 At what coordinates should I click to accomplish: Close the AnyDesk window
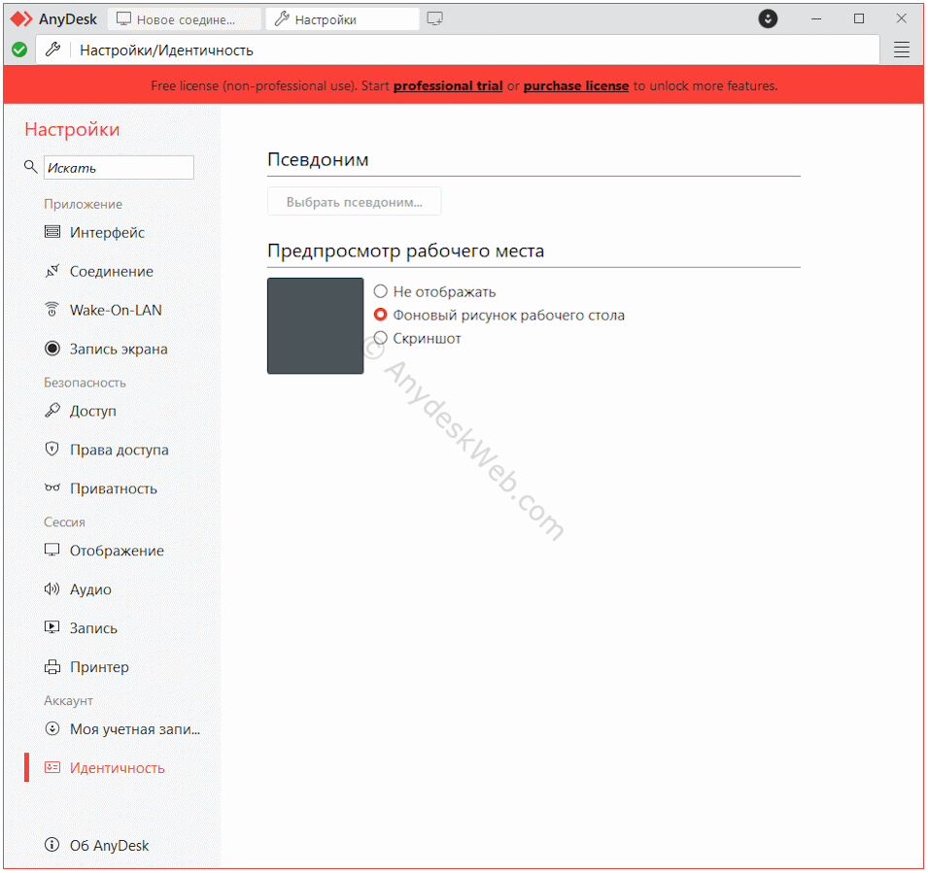(x=901, y=18)
